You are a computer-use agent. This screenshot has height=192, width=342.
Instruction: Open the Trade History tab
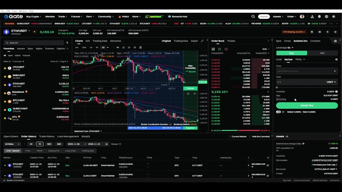pyautogui.click(x=47, y=137)
